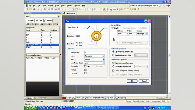Select the Place String text tool
The width and height of the screenshot is (195, 110).
[111, 9]
